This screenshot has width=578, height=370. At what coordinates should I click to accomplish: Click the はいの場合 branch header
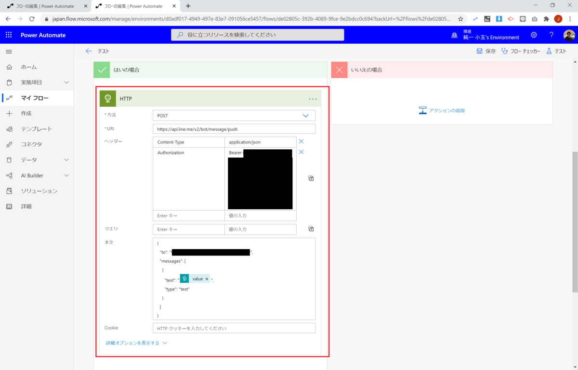[x=210, y=70]
